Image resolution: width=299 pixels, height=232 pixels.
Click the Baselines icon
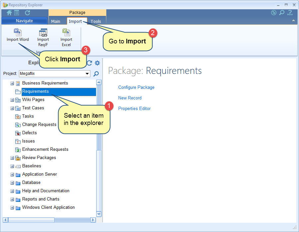(18, 166)
